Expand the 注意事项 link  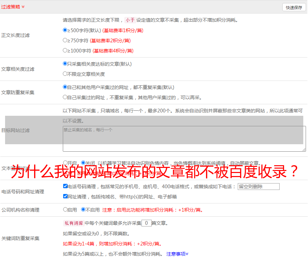click(x=177, y=254)
